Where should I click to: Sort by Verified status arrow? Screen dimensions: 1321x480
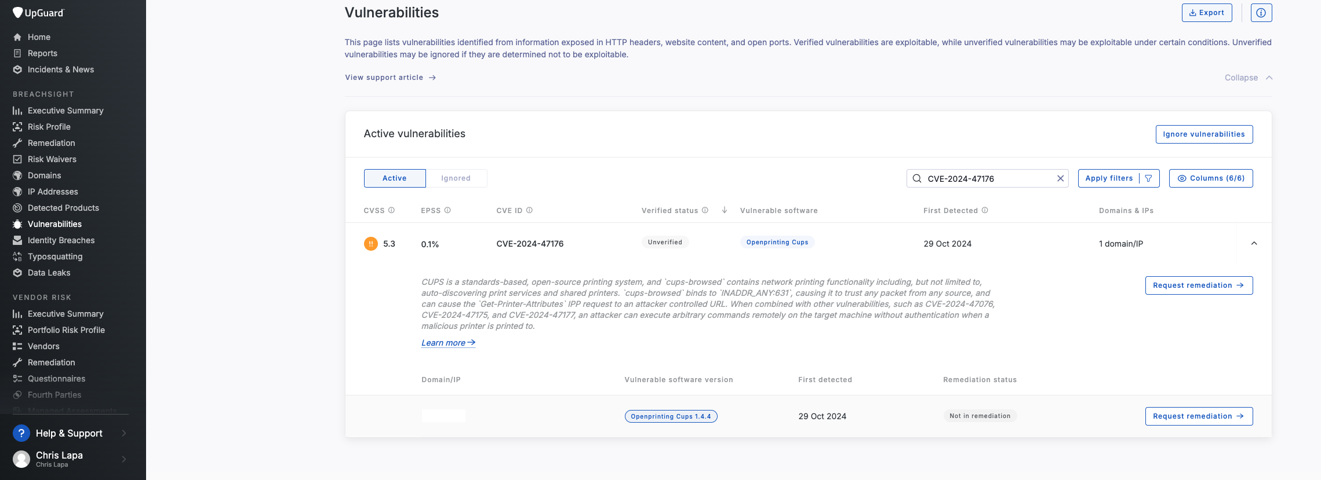[725, 210]
